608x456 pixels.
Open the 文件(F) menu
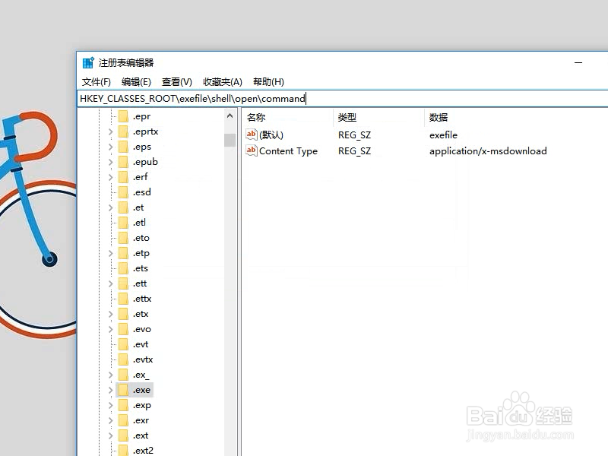(97, 82)
